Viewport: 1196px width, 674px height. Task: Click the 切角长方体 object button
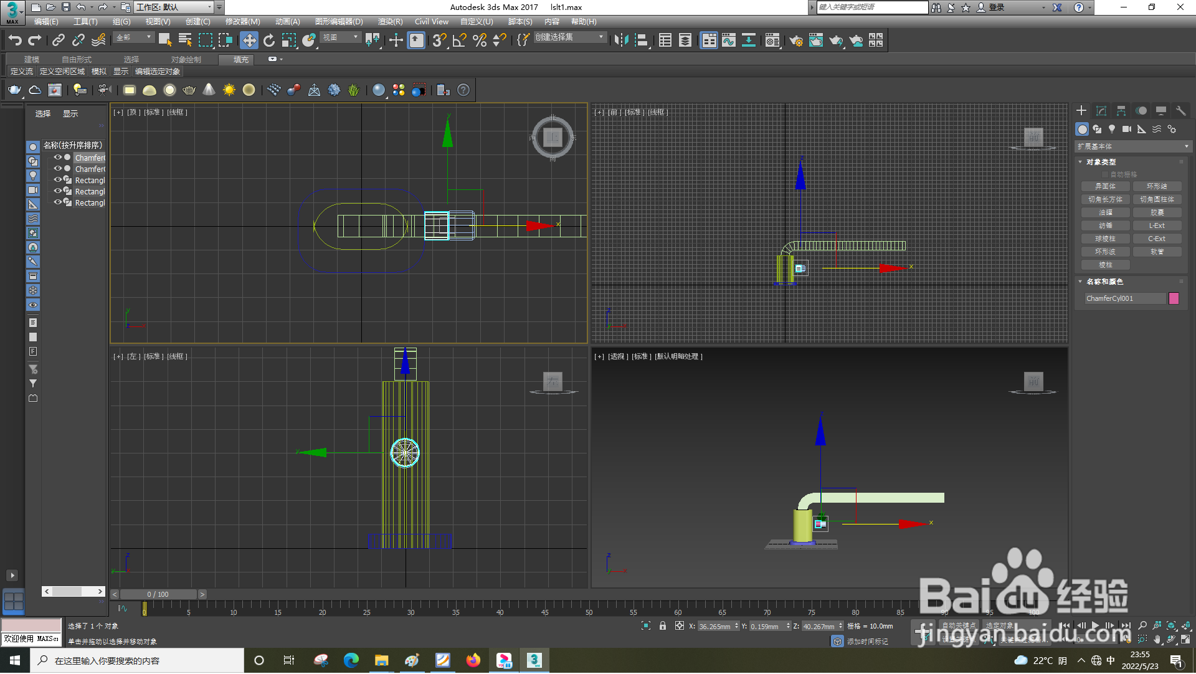click(x=1105, y=199)
